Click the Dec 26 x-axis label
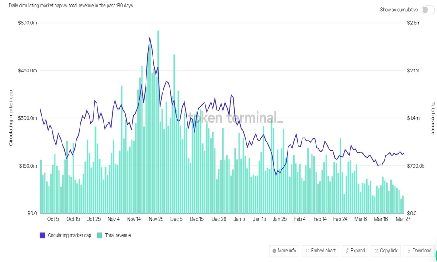This screenshot has width=437, height=262. (219, 219)
